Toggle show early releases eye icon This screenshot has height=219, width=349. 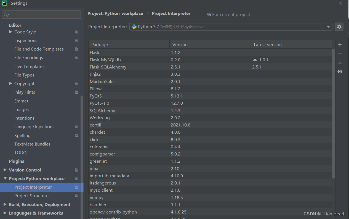point(340,72)
